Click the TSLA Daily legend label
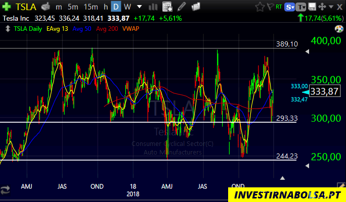Viewport: 346px width, 202px height. (28, 29)
